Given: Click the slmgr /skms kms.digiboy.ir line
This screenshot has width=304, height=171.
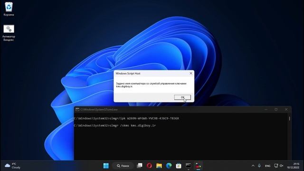Looking at the screenshot, I should pyautogui.click(x=115, y=125).
